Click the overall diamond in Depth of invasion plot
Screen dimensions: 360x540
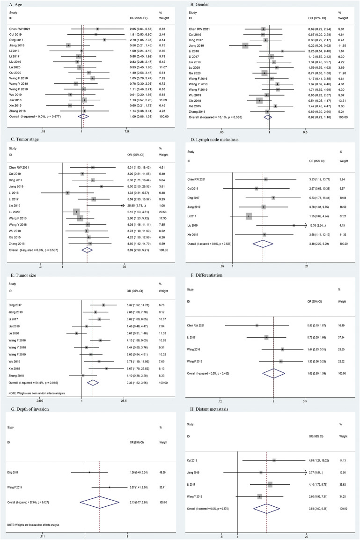[x=99, y=489]
